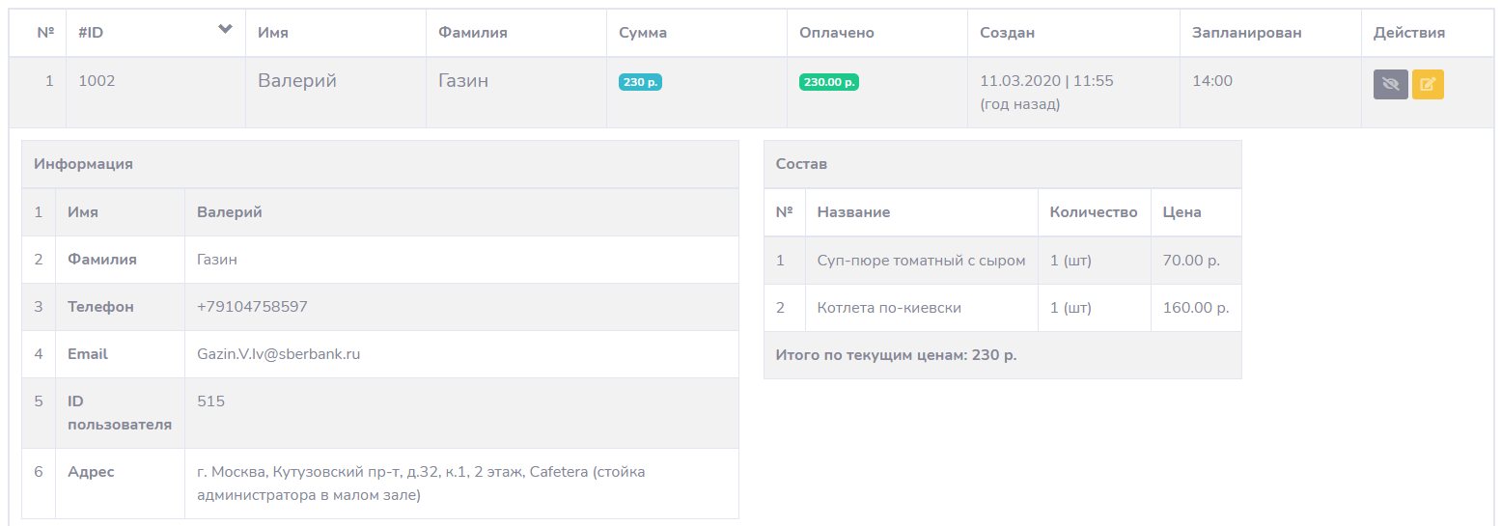Sort by the Имя column header
Screen dimensions: 1501x526
click(x=273, y=33)
